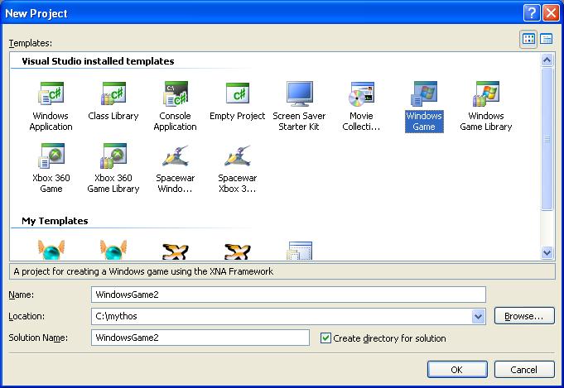
Task: Choose the Xbox 360 Game Library icon
Action: pyautogui.click(x=113, y=156)
